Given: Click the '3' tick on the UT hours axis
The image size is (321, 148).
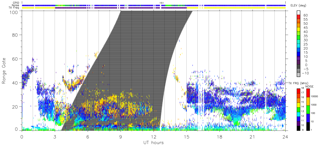Looking at the screenshot, I should tap(55, 137).
